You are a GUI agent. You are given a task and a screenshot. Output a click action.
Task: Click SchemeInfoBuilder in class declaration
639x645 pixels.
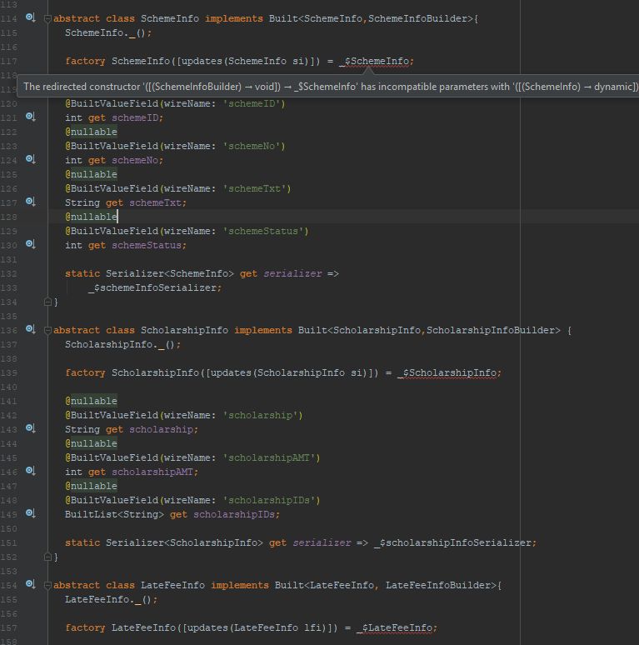[x=417, y=19]
